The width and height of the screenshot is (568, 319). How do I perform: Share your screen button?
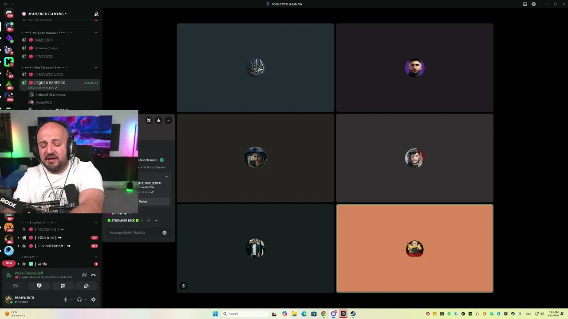coord(39,286)
